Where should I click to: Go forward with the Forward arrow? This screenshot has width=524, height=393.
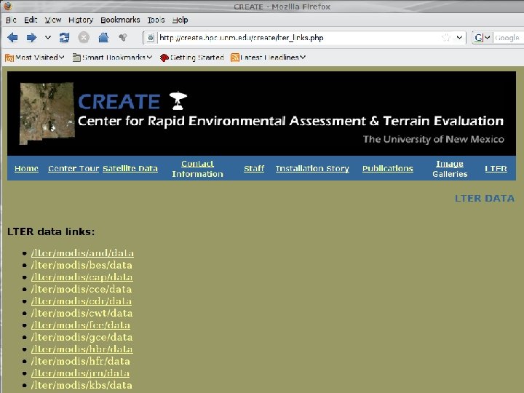click(x=31, y=37)
